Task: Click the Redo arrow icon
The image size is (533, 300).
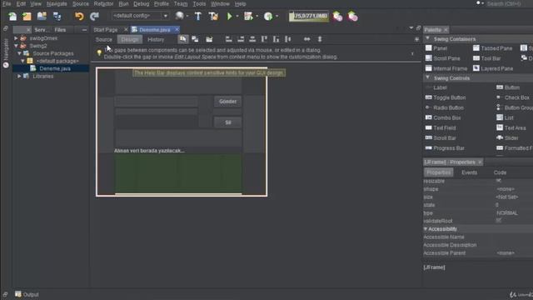Action: (94, 17)
